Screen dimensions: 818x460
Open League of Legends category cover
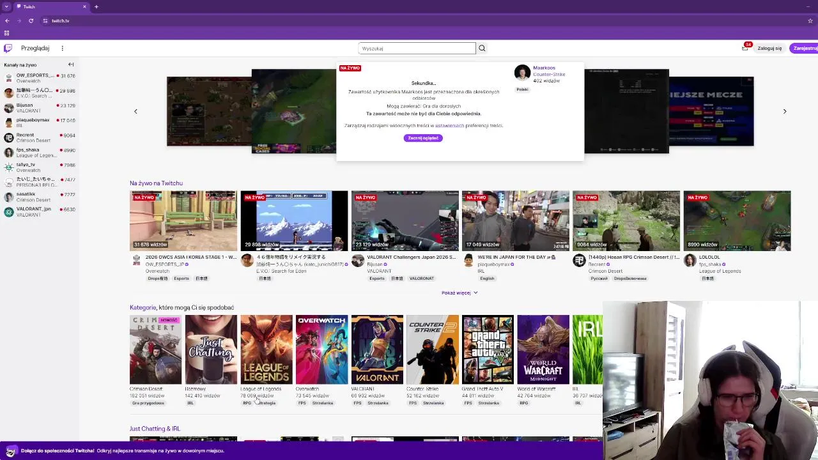(266, 349)
